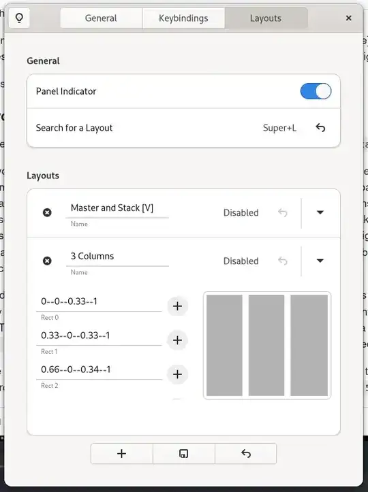
Task: Edit the 3 Columns name field
Action: pyautogui.click(x=117, y=257)
